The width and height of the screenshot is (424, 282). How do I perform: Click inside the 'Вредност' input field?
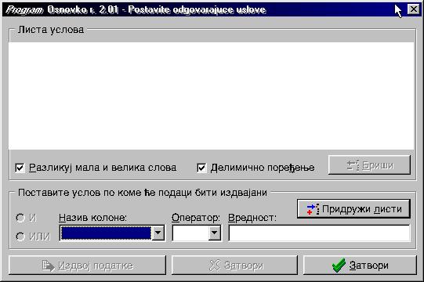(x=319, y=233)
